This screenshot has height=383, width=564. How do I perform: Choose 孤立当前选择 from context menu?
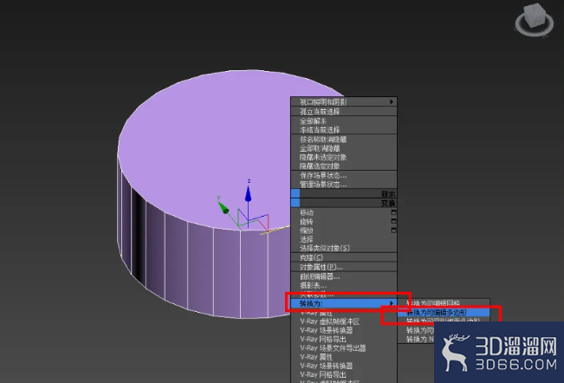[344, 112]
